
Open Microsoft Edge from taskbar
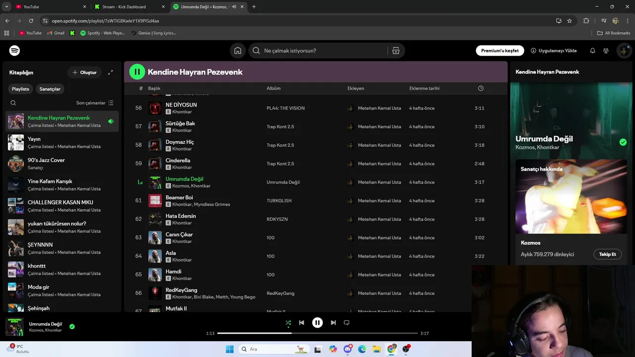(x=362, y=349)
